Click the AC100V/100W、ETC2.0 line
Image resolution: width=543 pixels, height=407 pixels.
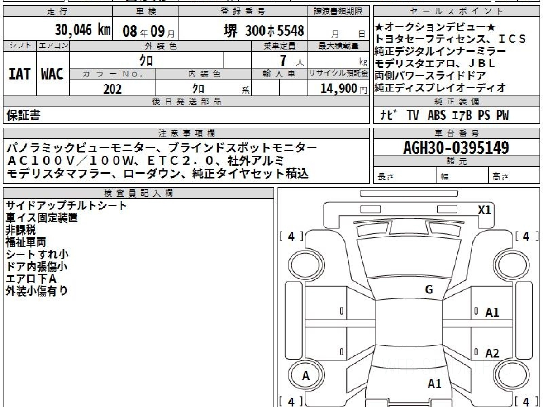point(145,160)
